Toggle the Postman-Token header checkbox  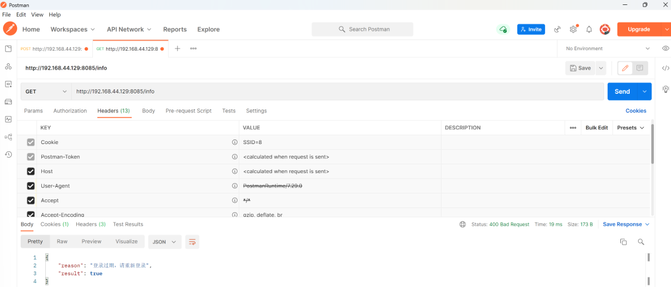(x=30, y=157)
